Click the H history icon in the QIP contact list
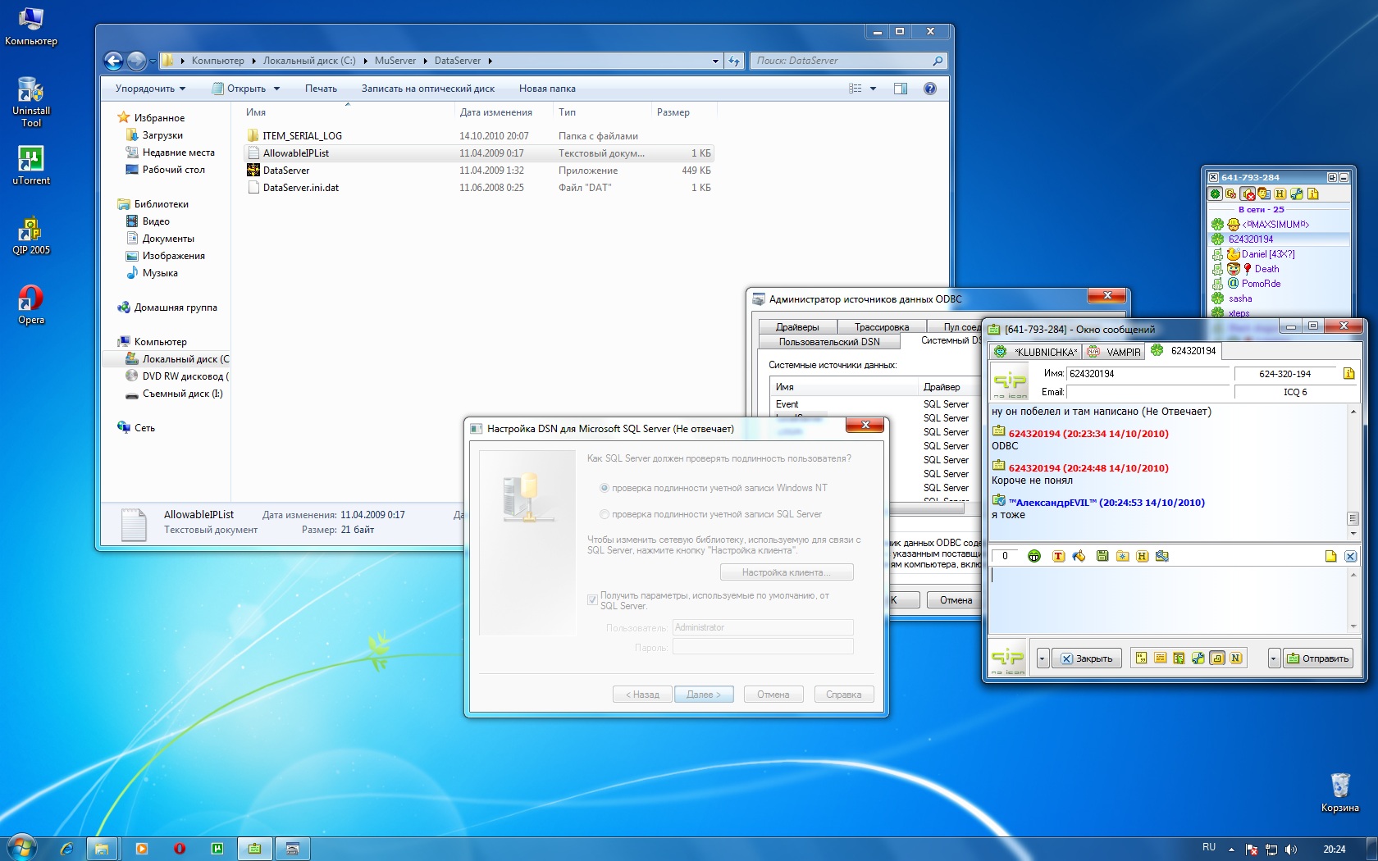The width and height of the screenshot is (1378, 861). (1280, 194)
